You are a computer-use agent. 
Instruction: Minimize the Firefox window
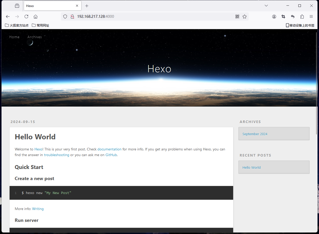coord(288,6)
